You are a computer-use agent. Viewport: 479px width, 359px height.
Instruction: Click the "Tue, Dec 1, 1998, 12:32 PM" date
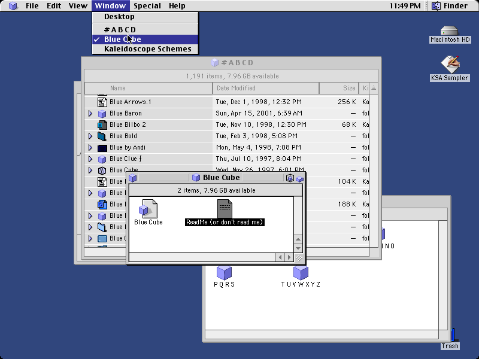click(x=259, y=102)
